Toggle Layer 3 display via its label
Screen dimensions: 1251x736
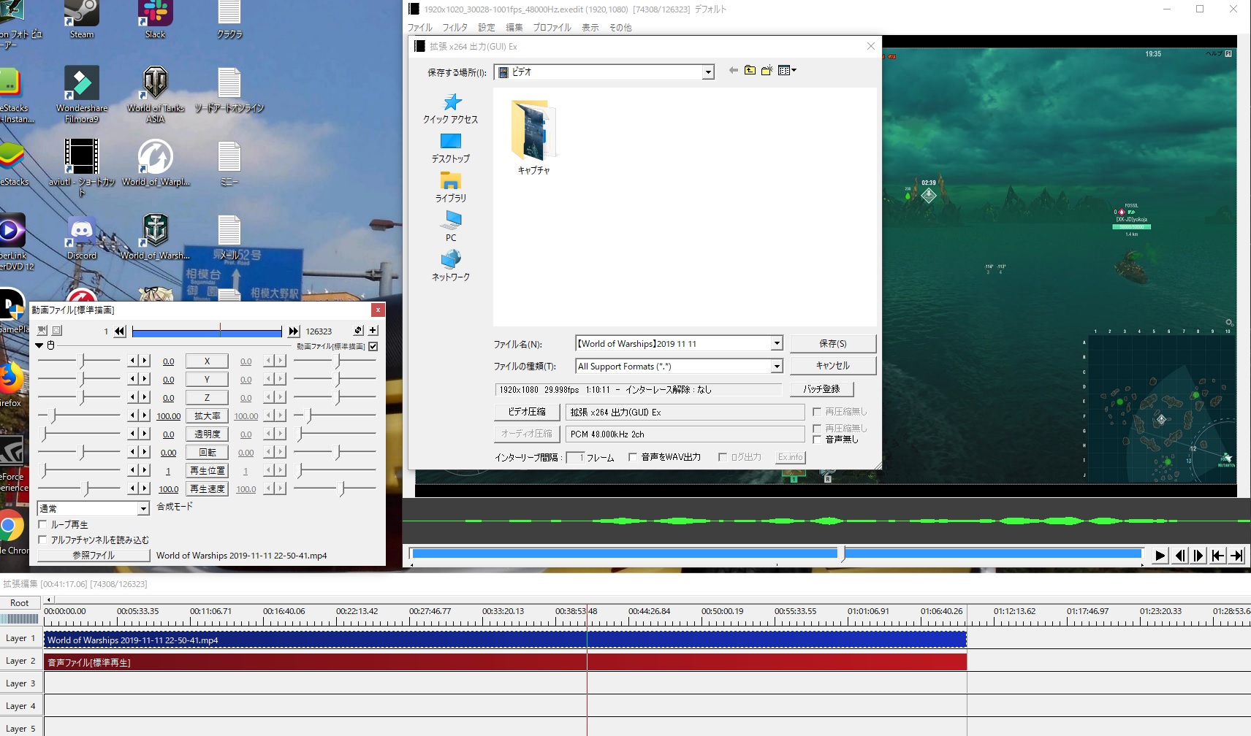tap(20, 683)
